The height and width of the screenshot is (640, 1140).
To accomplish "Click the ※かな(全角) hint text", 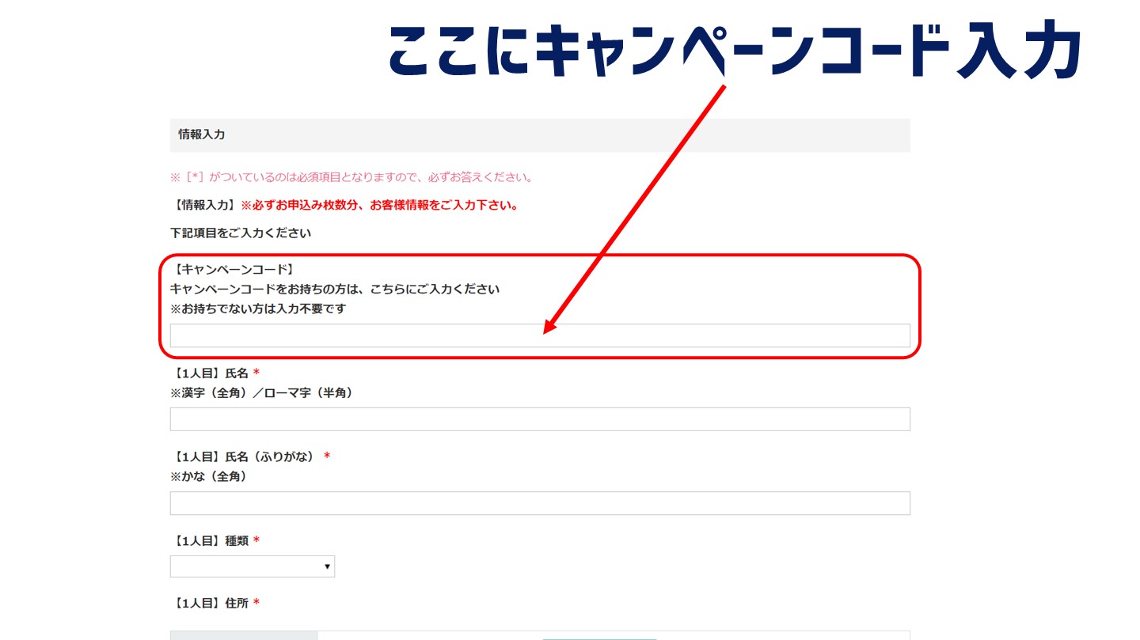I will [x=208, y=477].
